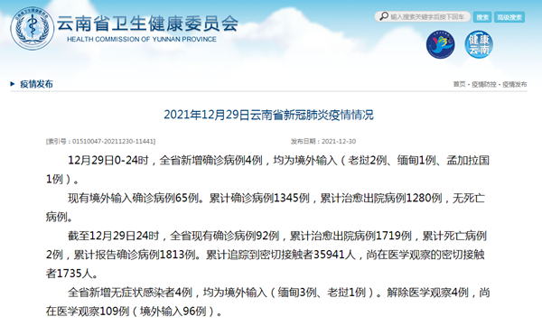Open the colorful round Yunnan health badge

(x=441, y=44)
